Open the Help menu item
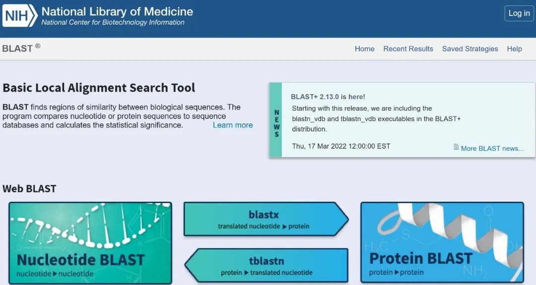 515,49
